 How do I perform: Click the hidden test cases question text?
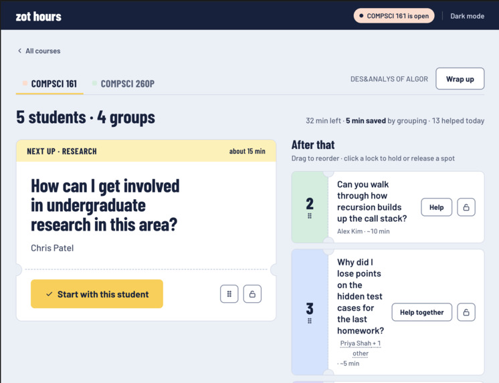point(361,297)
